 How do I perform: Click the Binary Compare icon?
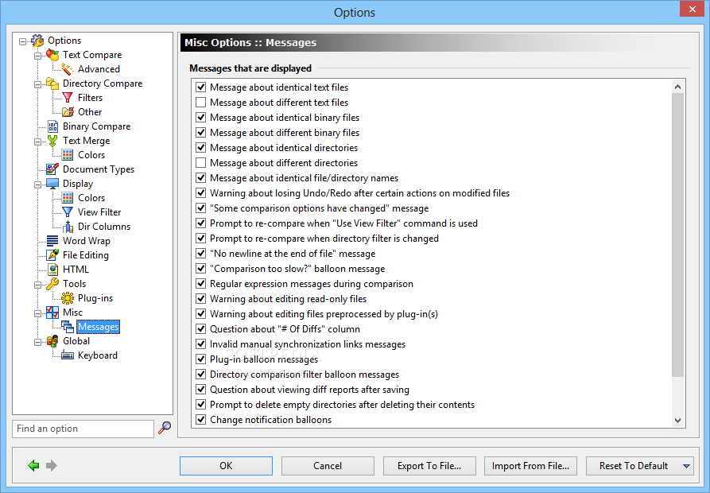click(x=53, y=126)
